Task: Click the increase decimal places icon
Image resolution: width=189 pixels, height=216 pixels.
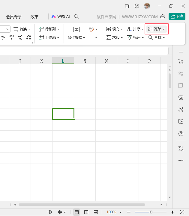Action: click(x=20, y=37)
